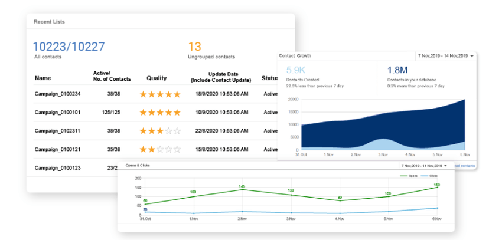Sort the list by the Name column header
This screenshot has height=240, width=489.
coord(43,78)
